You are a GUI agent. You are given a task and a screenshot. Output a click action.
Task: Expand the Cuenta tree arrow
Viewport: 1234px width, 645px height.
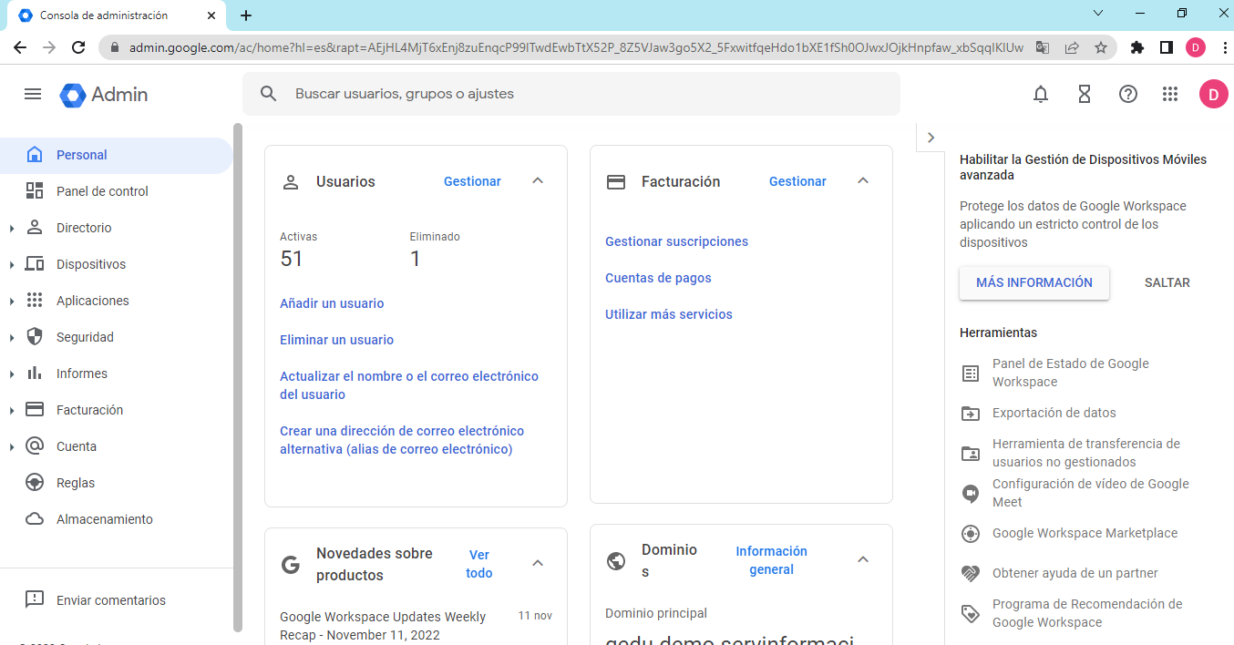click(12, 447)
